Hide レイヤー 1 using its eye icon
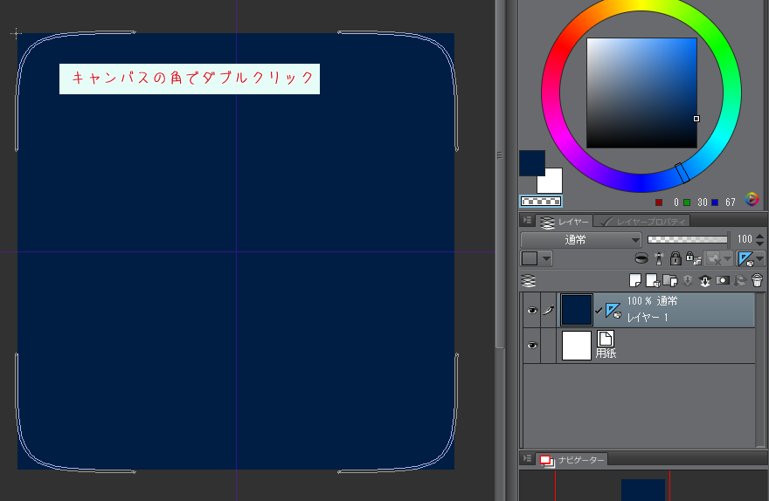The image size is (769, 501). click(532, 310)
